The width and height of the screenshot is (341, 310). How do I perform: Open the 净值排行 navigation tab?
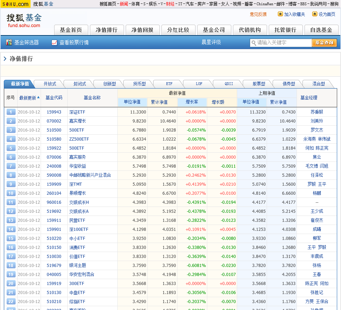(107, 30)
